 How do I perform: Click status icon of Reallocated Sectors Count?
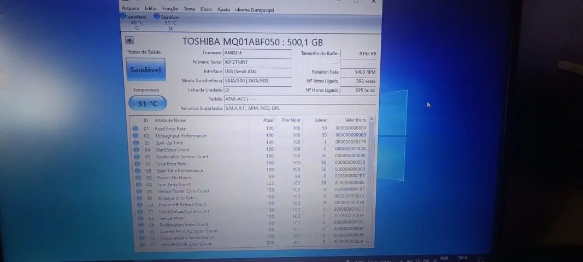click(x=137, y=157)
